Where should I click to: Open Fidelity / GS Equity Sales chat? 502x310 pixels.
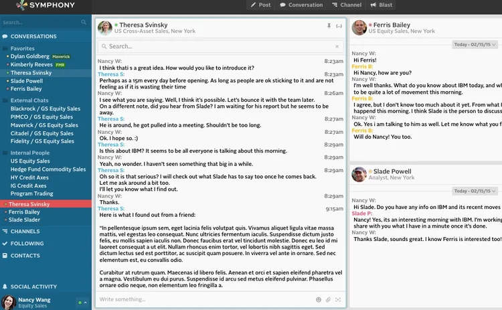click(42, 141)
